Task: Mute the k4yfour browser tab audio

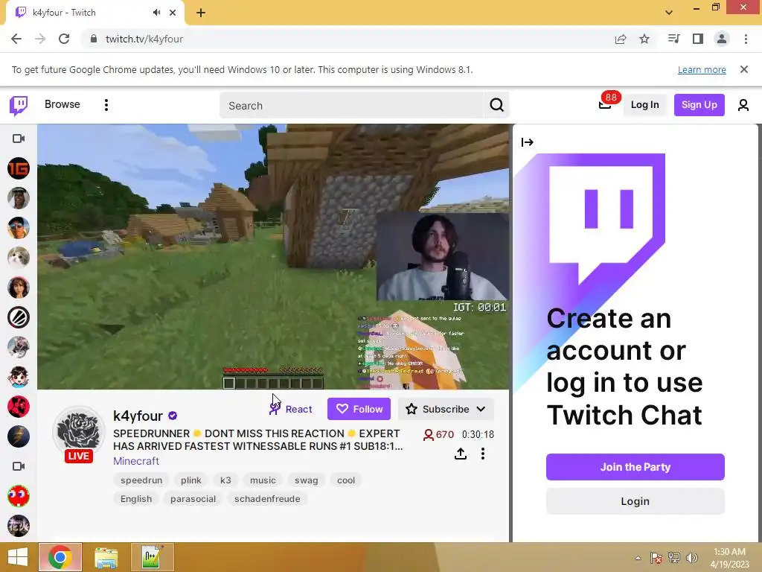Action: click(156, 13)
